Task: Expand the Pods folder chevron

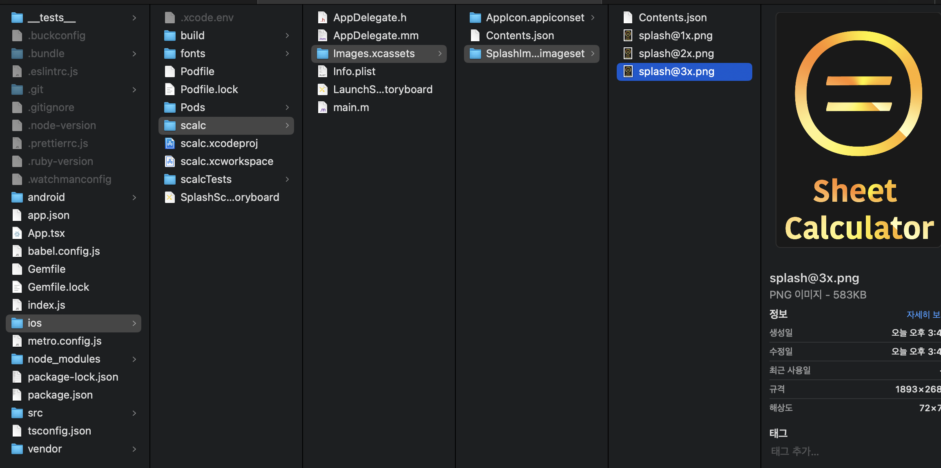Action: pos(287,107)
